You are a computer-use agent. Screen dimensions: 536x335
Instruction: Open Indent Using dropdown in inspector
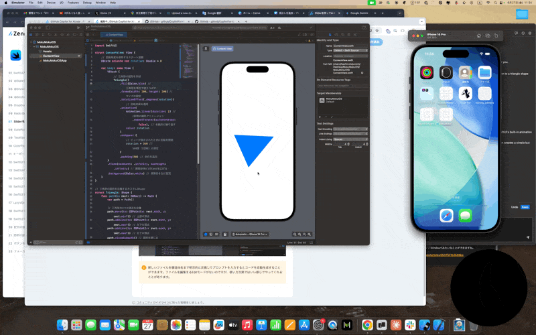350,139
